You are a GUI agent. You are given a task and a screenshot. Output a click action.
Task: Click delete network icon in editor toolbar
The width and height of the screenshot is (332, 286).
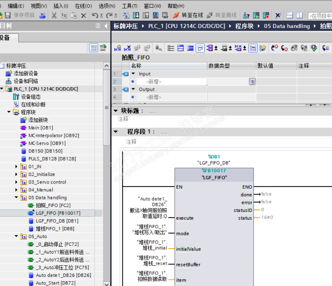click(127, 48)
